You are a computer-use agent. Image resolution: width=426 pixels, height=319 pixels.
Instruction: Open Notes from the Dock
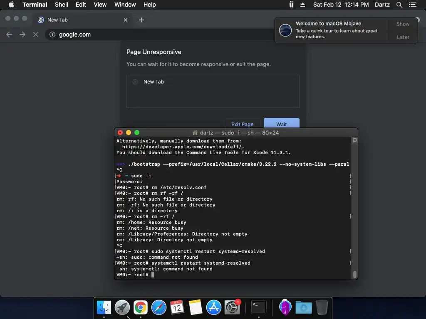pos(196,307)
